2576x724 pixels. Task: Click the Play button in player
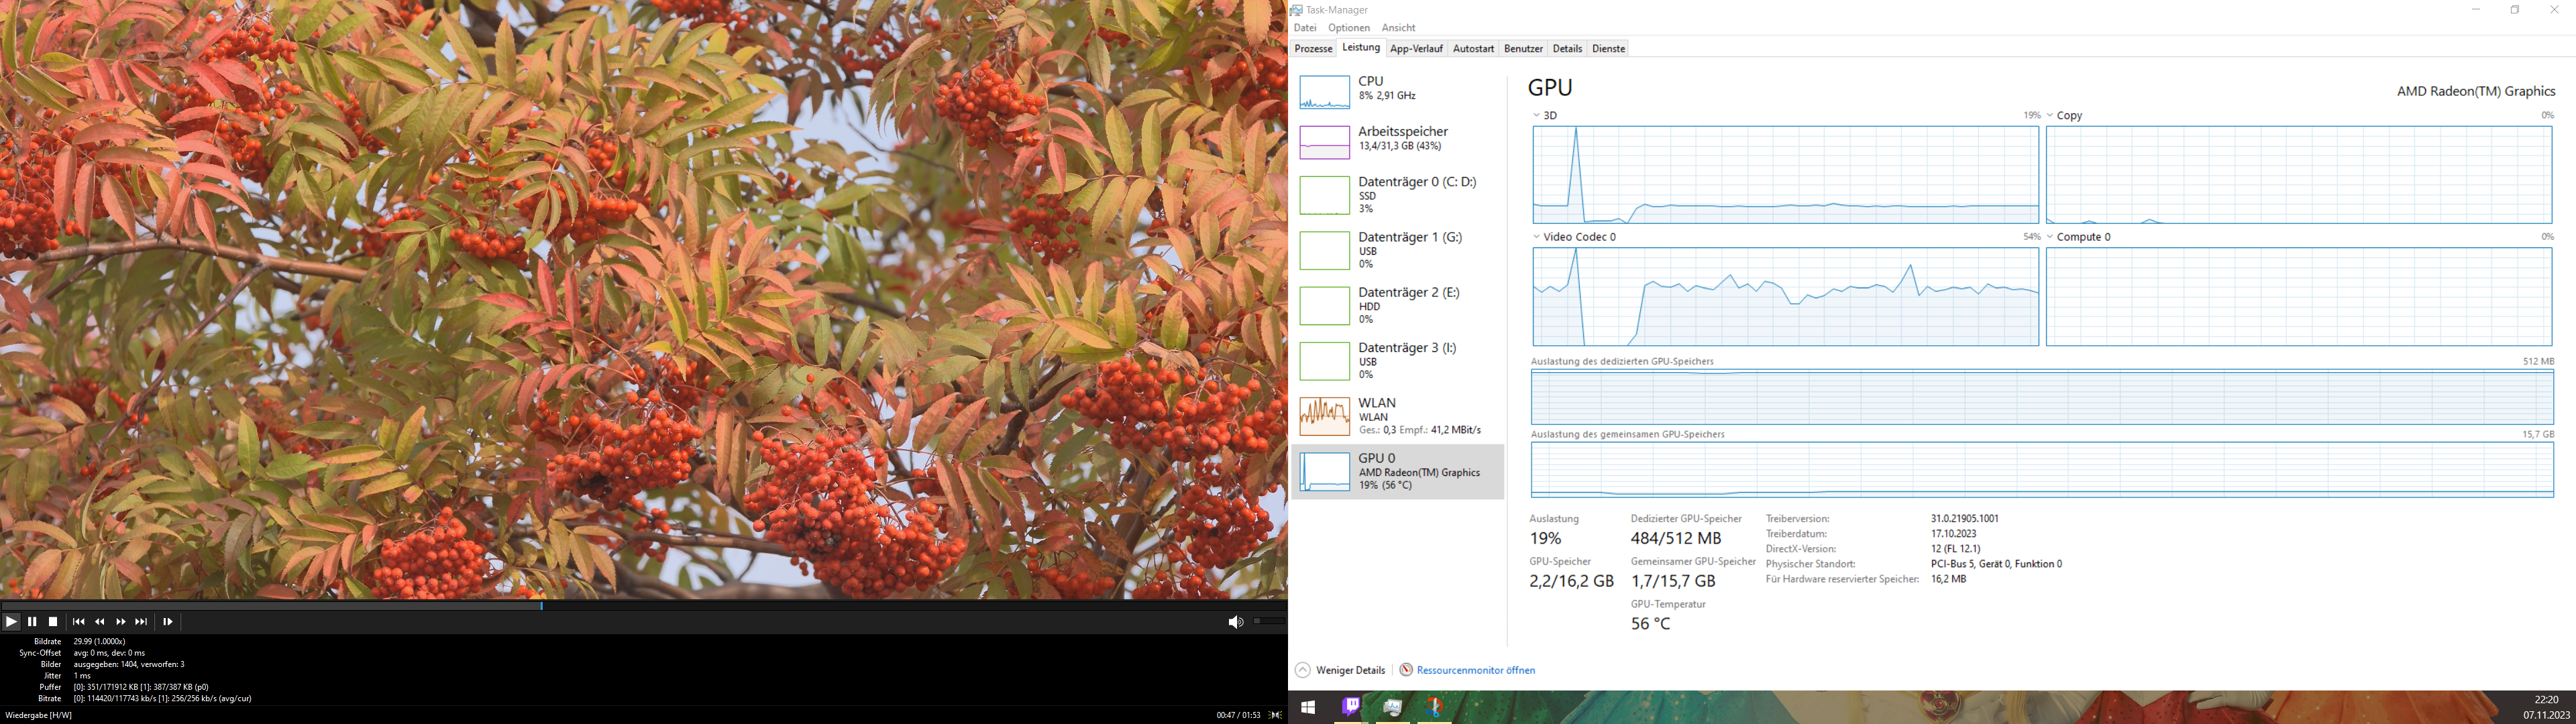[11, 622]
